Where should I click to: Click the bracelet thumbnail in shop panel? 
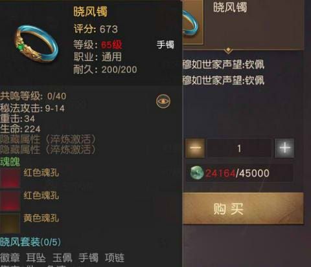193,22
